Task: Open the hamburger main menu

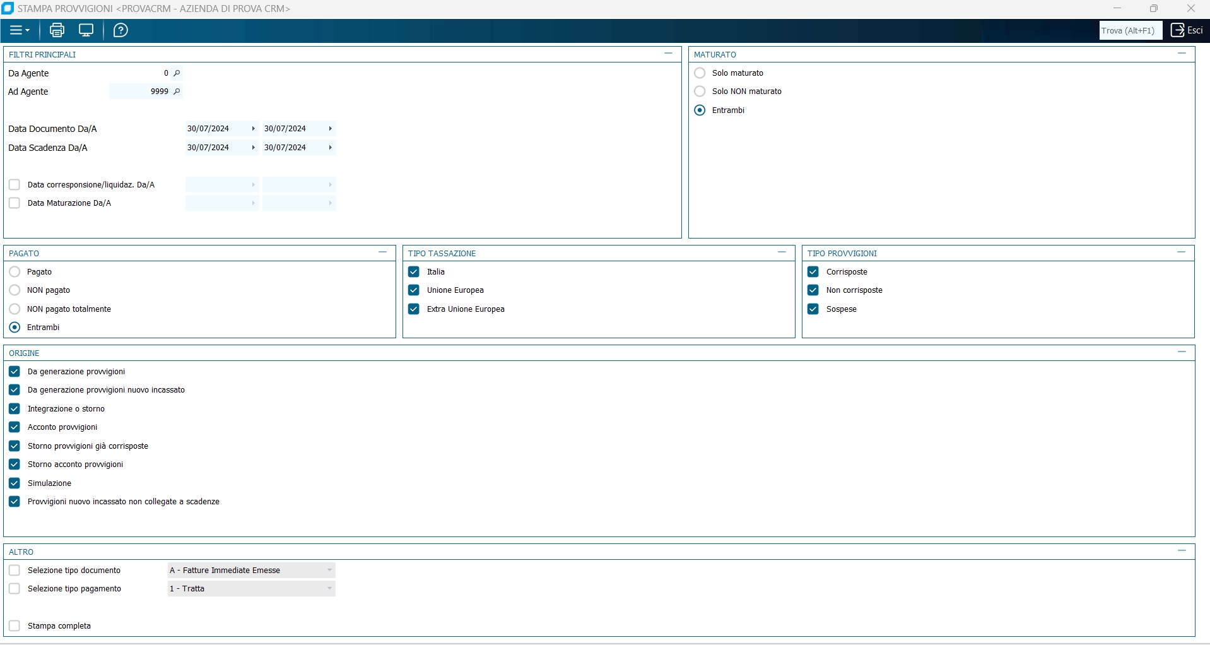Action: tap(20, 30)
